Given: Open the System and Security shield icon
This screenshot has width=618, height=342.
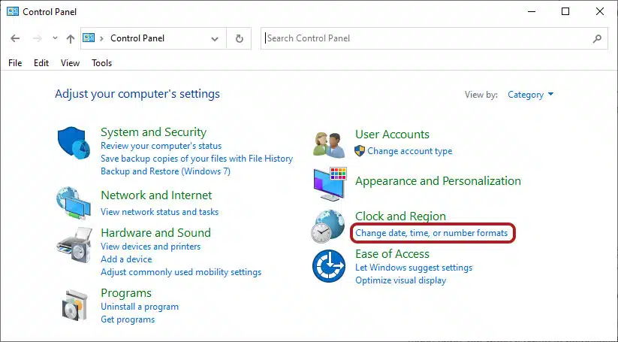Looking at the screenshot, I should point(74,143).
